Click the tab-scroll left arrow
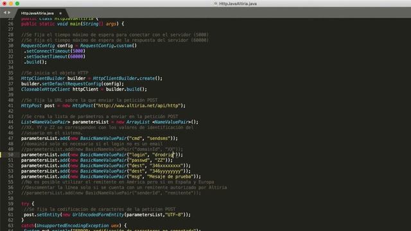The width and height of the screenshot is (411, 231). [x=4, y=12]
